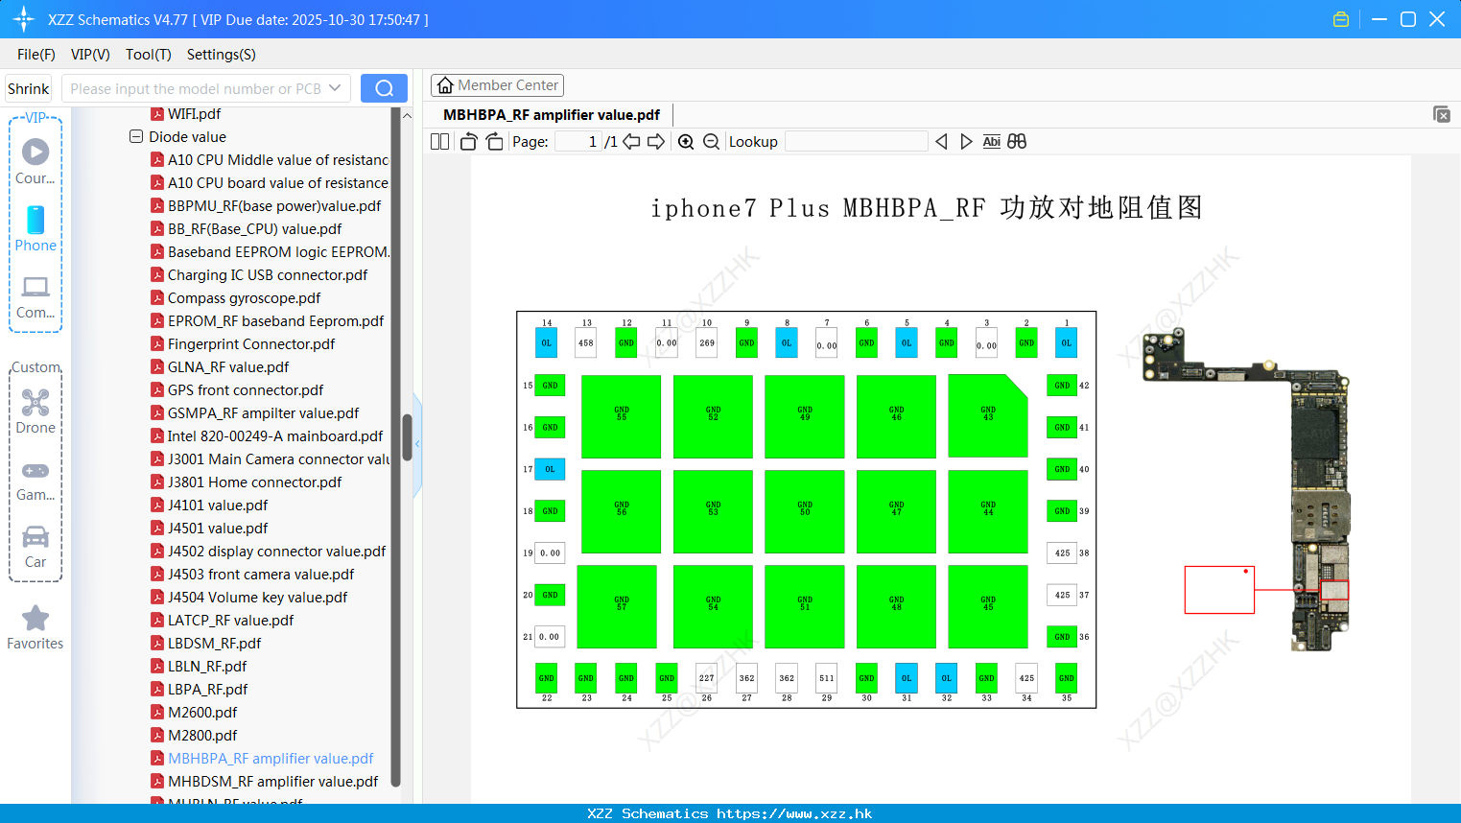Screen dimensions: 1461x823
Task: Collapse the sidebar panel handle
Action: point(417,444)
